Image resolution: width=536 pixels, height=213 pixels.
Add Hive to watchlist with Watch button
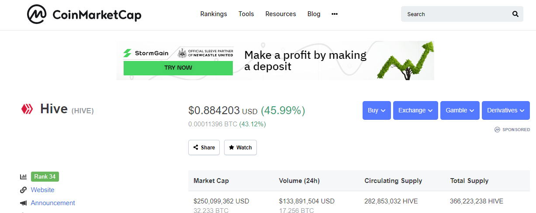240,147
